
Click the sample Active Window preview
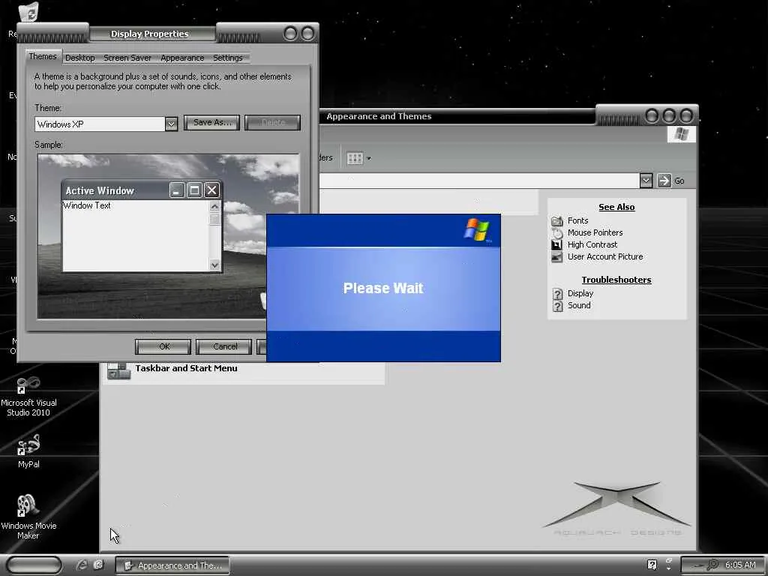point(142,226)
